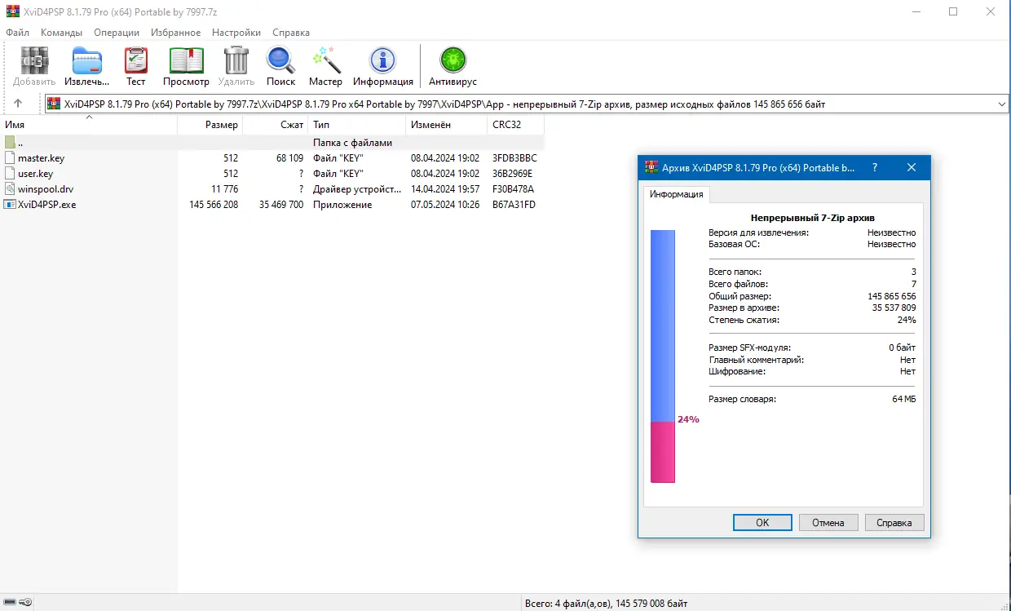Open the parent folder entry
Screen dimensions: 1011x611
click(x=17, y=142)
